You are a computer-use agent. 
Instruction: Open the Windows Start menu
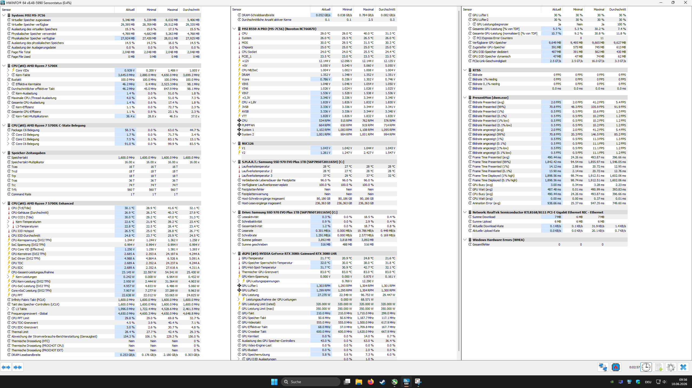pyautogui.click(x=274, y=382)
